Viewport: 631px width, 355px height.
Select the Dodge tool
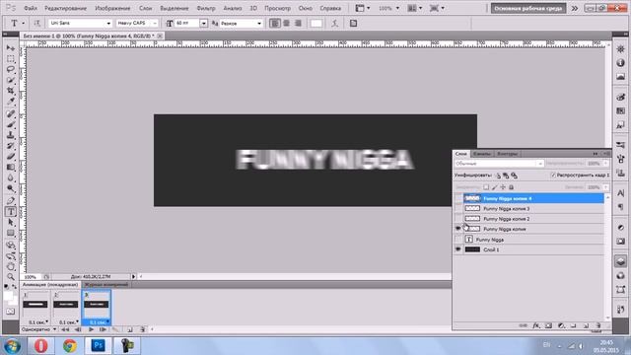11,188
